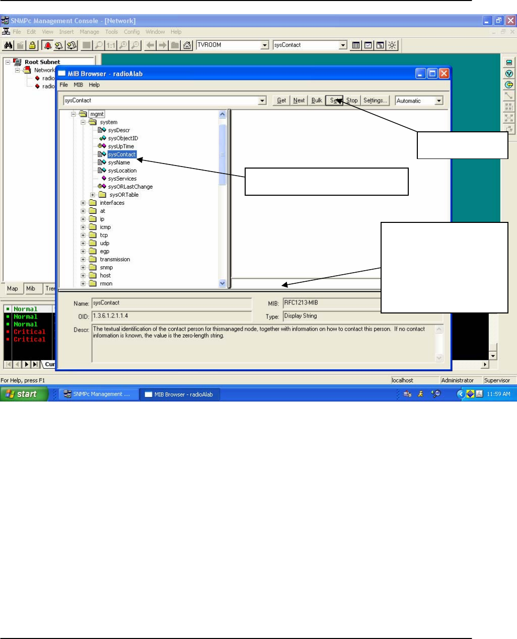Collapse the mgmt tree folder
Screen dimensions: 517x639
73,114
